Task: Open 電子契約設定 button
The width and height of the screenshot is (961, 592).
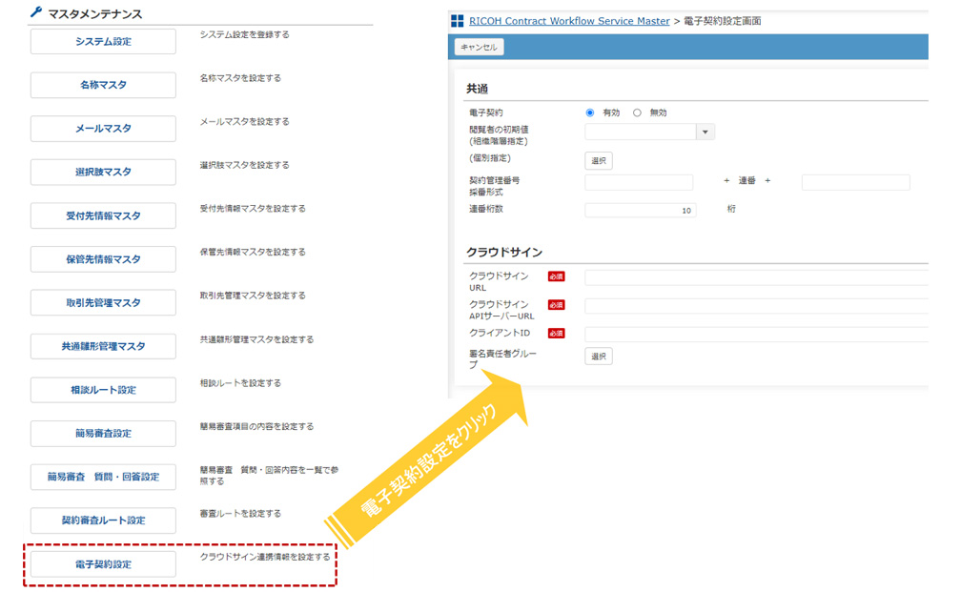Action: click(103, 564)
